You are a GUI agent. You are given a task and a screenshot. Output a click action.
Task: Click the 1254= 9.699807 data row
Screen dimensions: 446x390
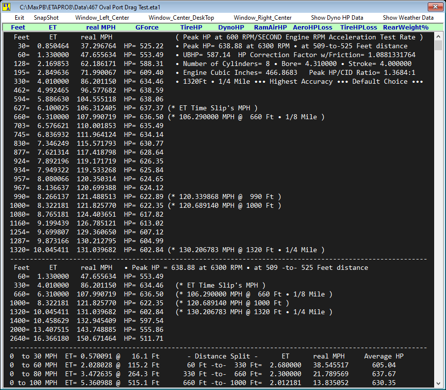coord(87,232)
